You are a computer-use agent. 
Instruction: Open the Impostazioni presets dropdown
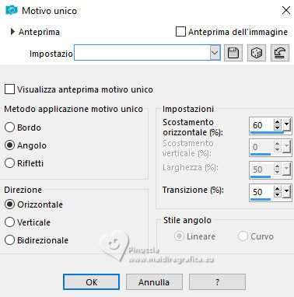click(215, 53)
